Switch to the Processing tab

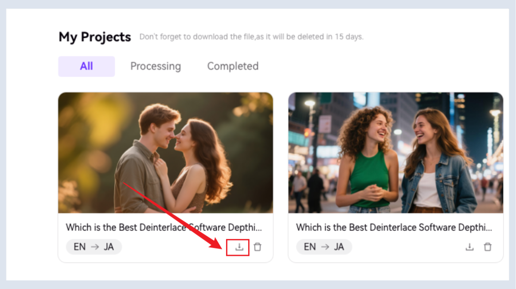pos(155,66)
